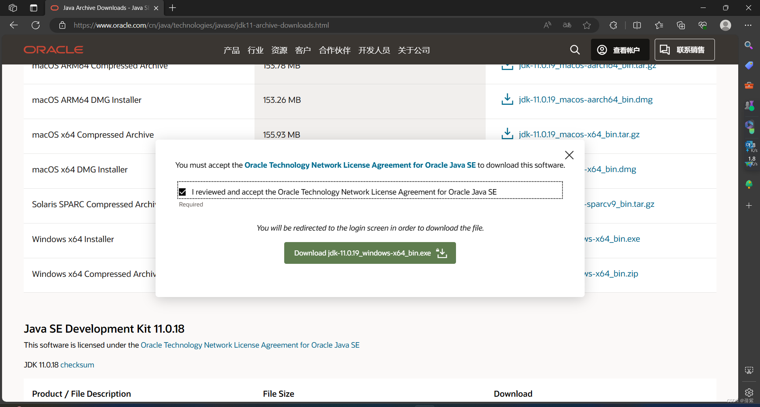Open sidebar settings gear icon
This screenshot has width=760, height=407.
click(749, 392)
